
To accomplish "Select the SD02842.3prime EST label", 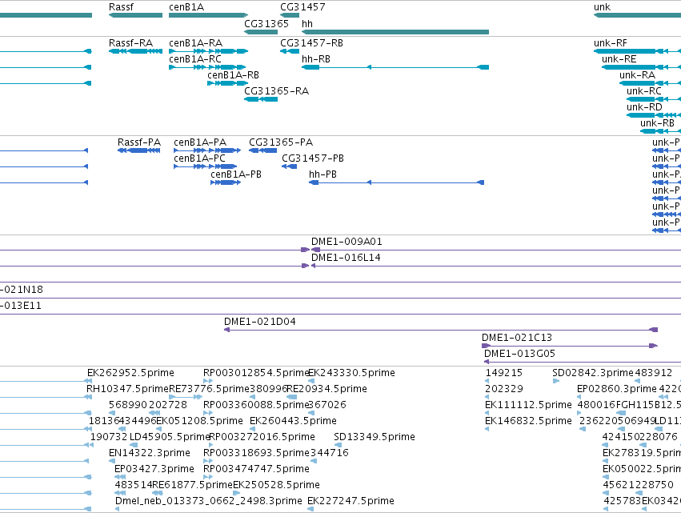I will click(593, 373).
